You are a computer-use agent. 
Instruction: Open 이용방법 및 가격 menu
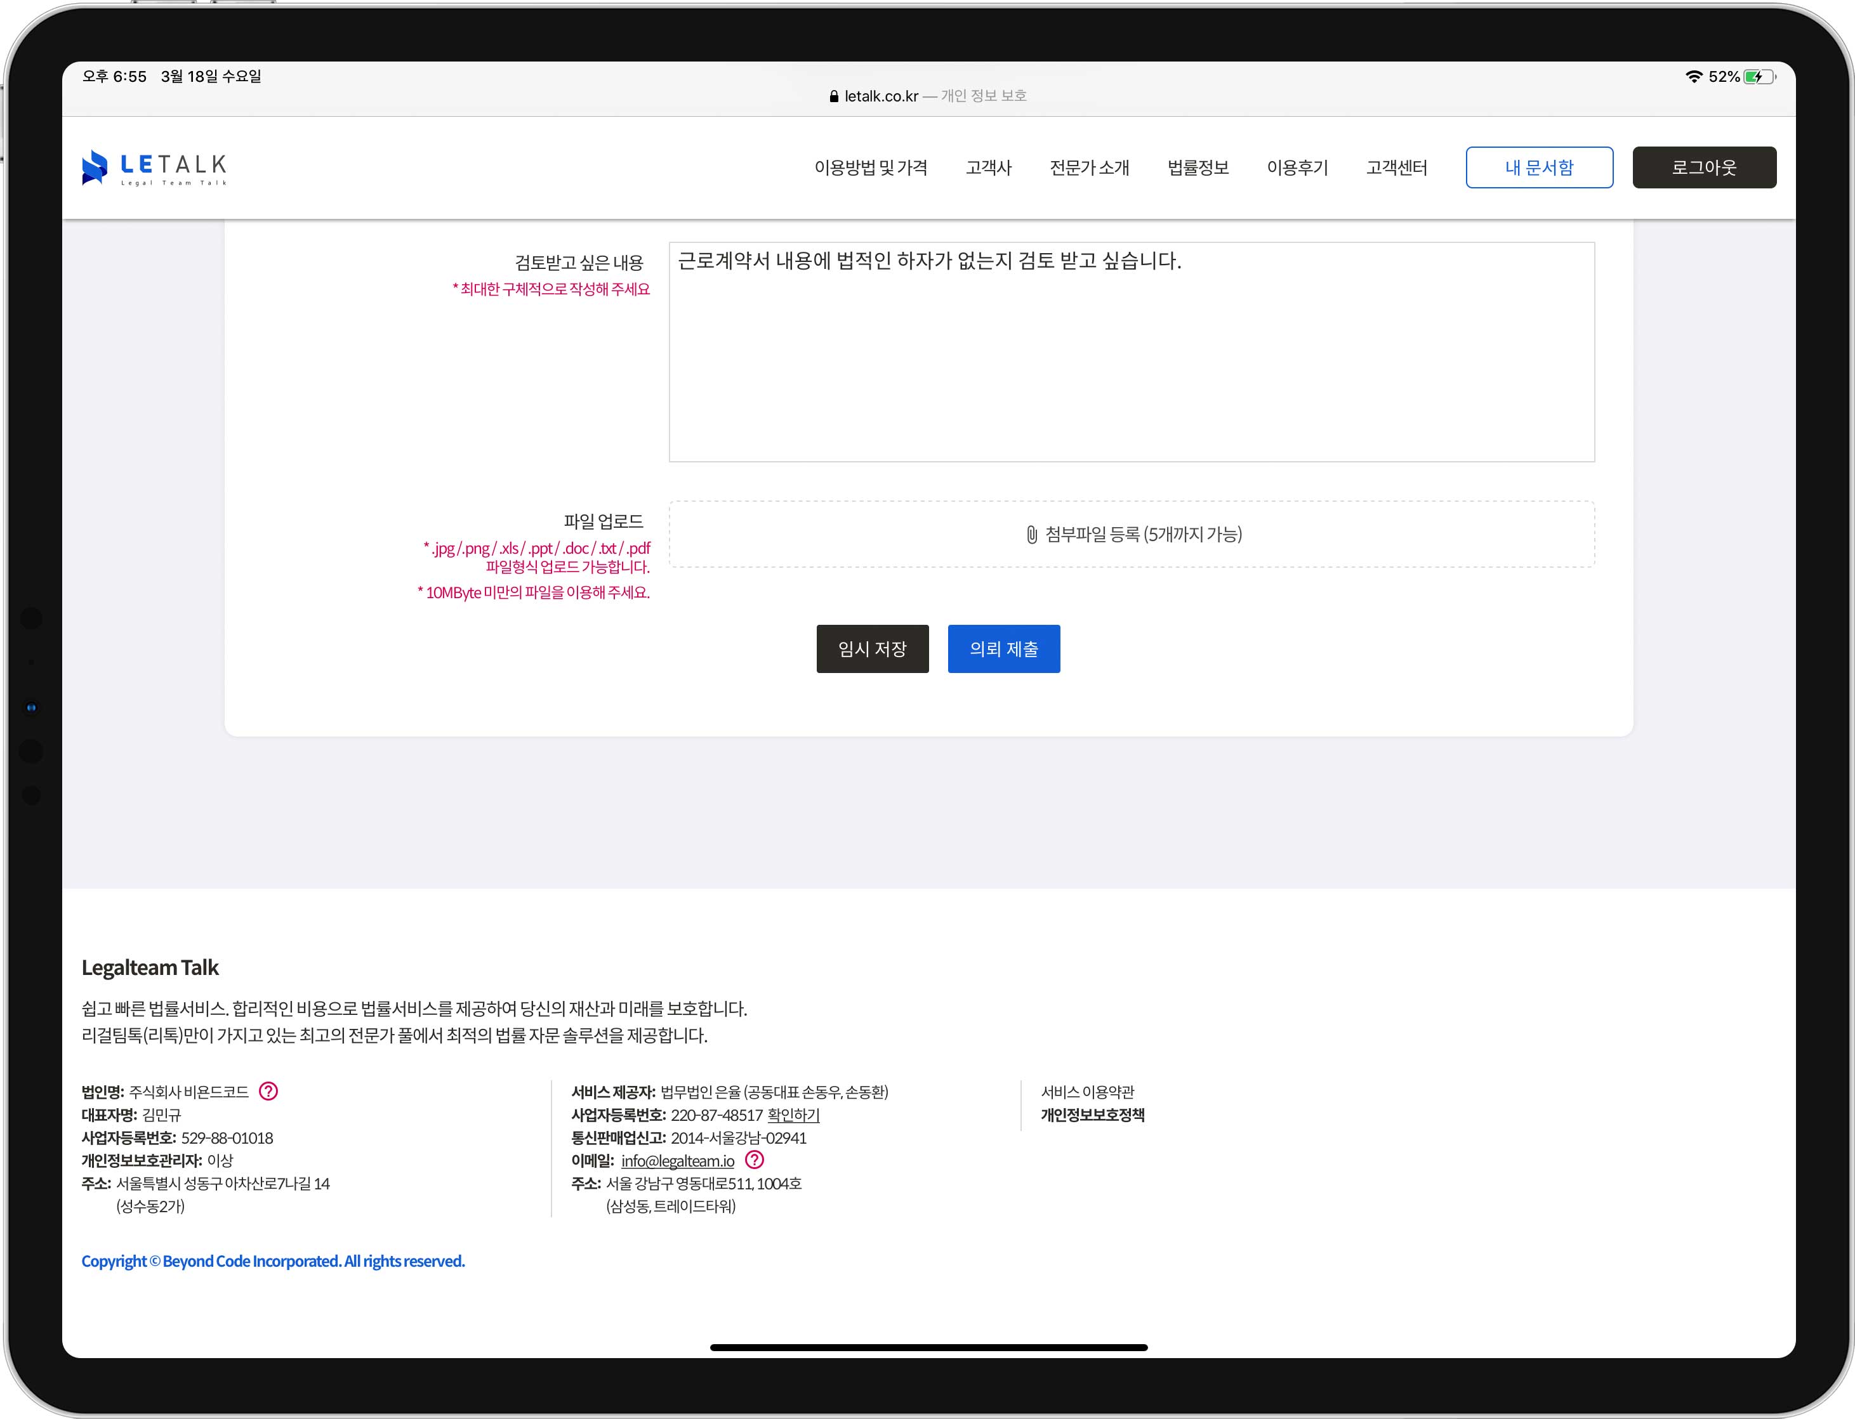point(871,167)
